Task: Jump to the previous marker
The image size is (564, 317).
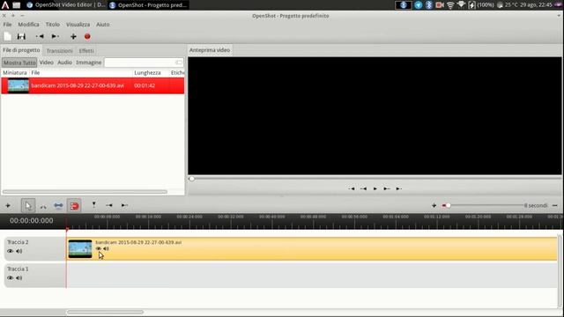Action: point(109,205)
